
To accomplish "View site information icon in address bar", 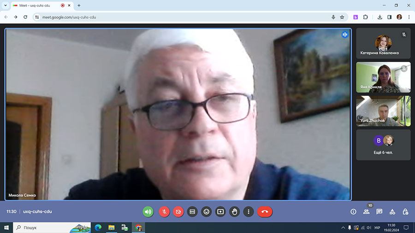I will click(x=37, y=17).
